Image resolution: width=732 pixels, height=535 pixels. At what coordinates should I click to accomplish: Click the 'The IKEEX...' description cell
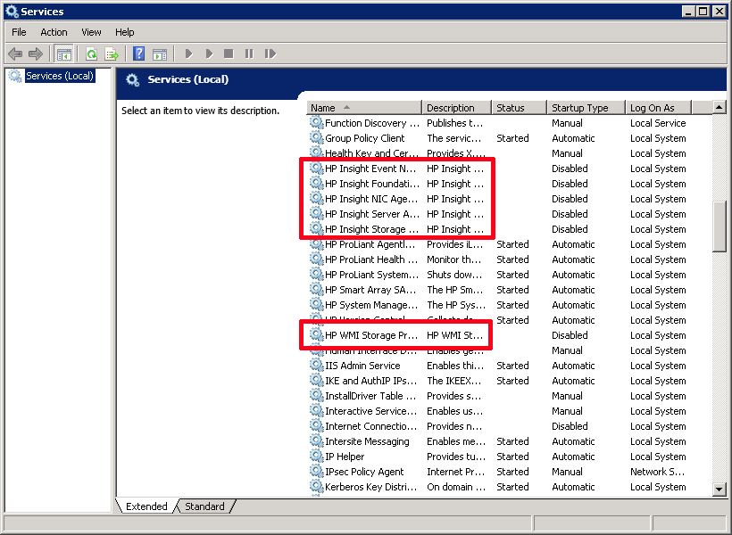pyautogui.click(x=453, y=381)
